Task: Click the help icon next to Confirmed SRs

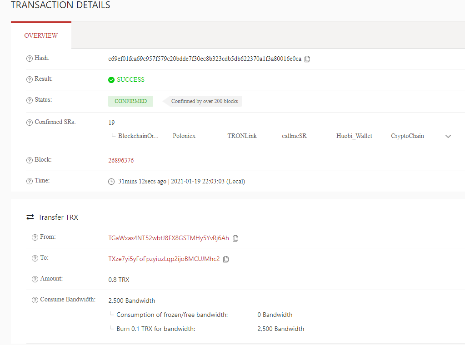Action: (30, 122)
